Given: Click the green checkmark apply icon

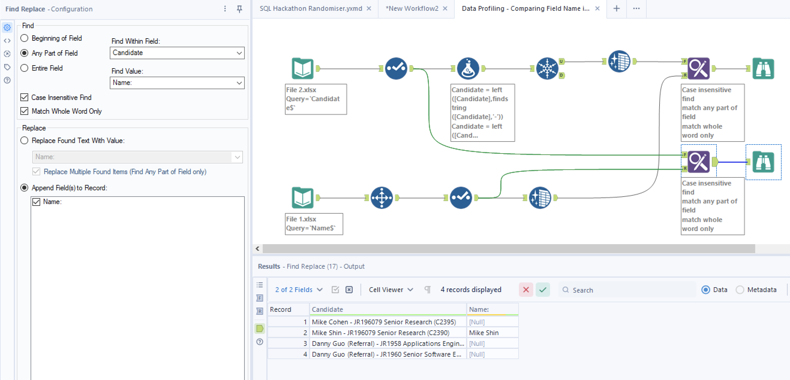Looking at the screenshot, I should 543,289.
